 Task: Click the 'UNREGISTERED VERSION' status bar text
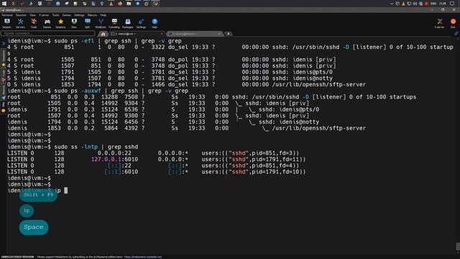pos(17,257)
